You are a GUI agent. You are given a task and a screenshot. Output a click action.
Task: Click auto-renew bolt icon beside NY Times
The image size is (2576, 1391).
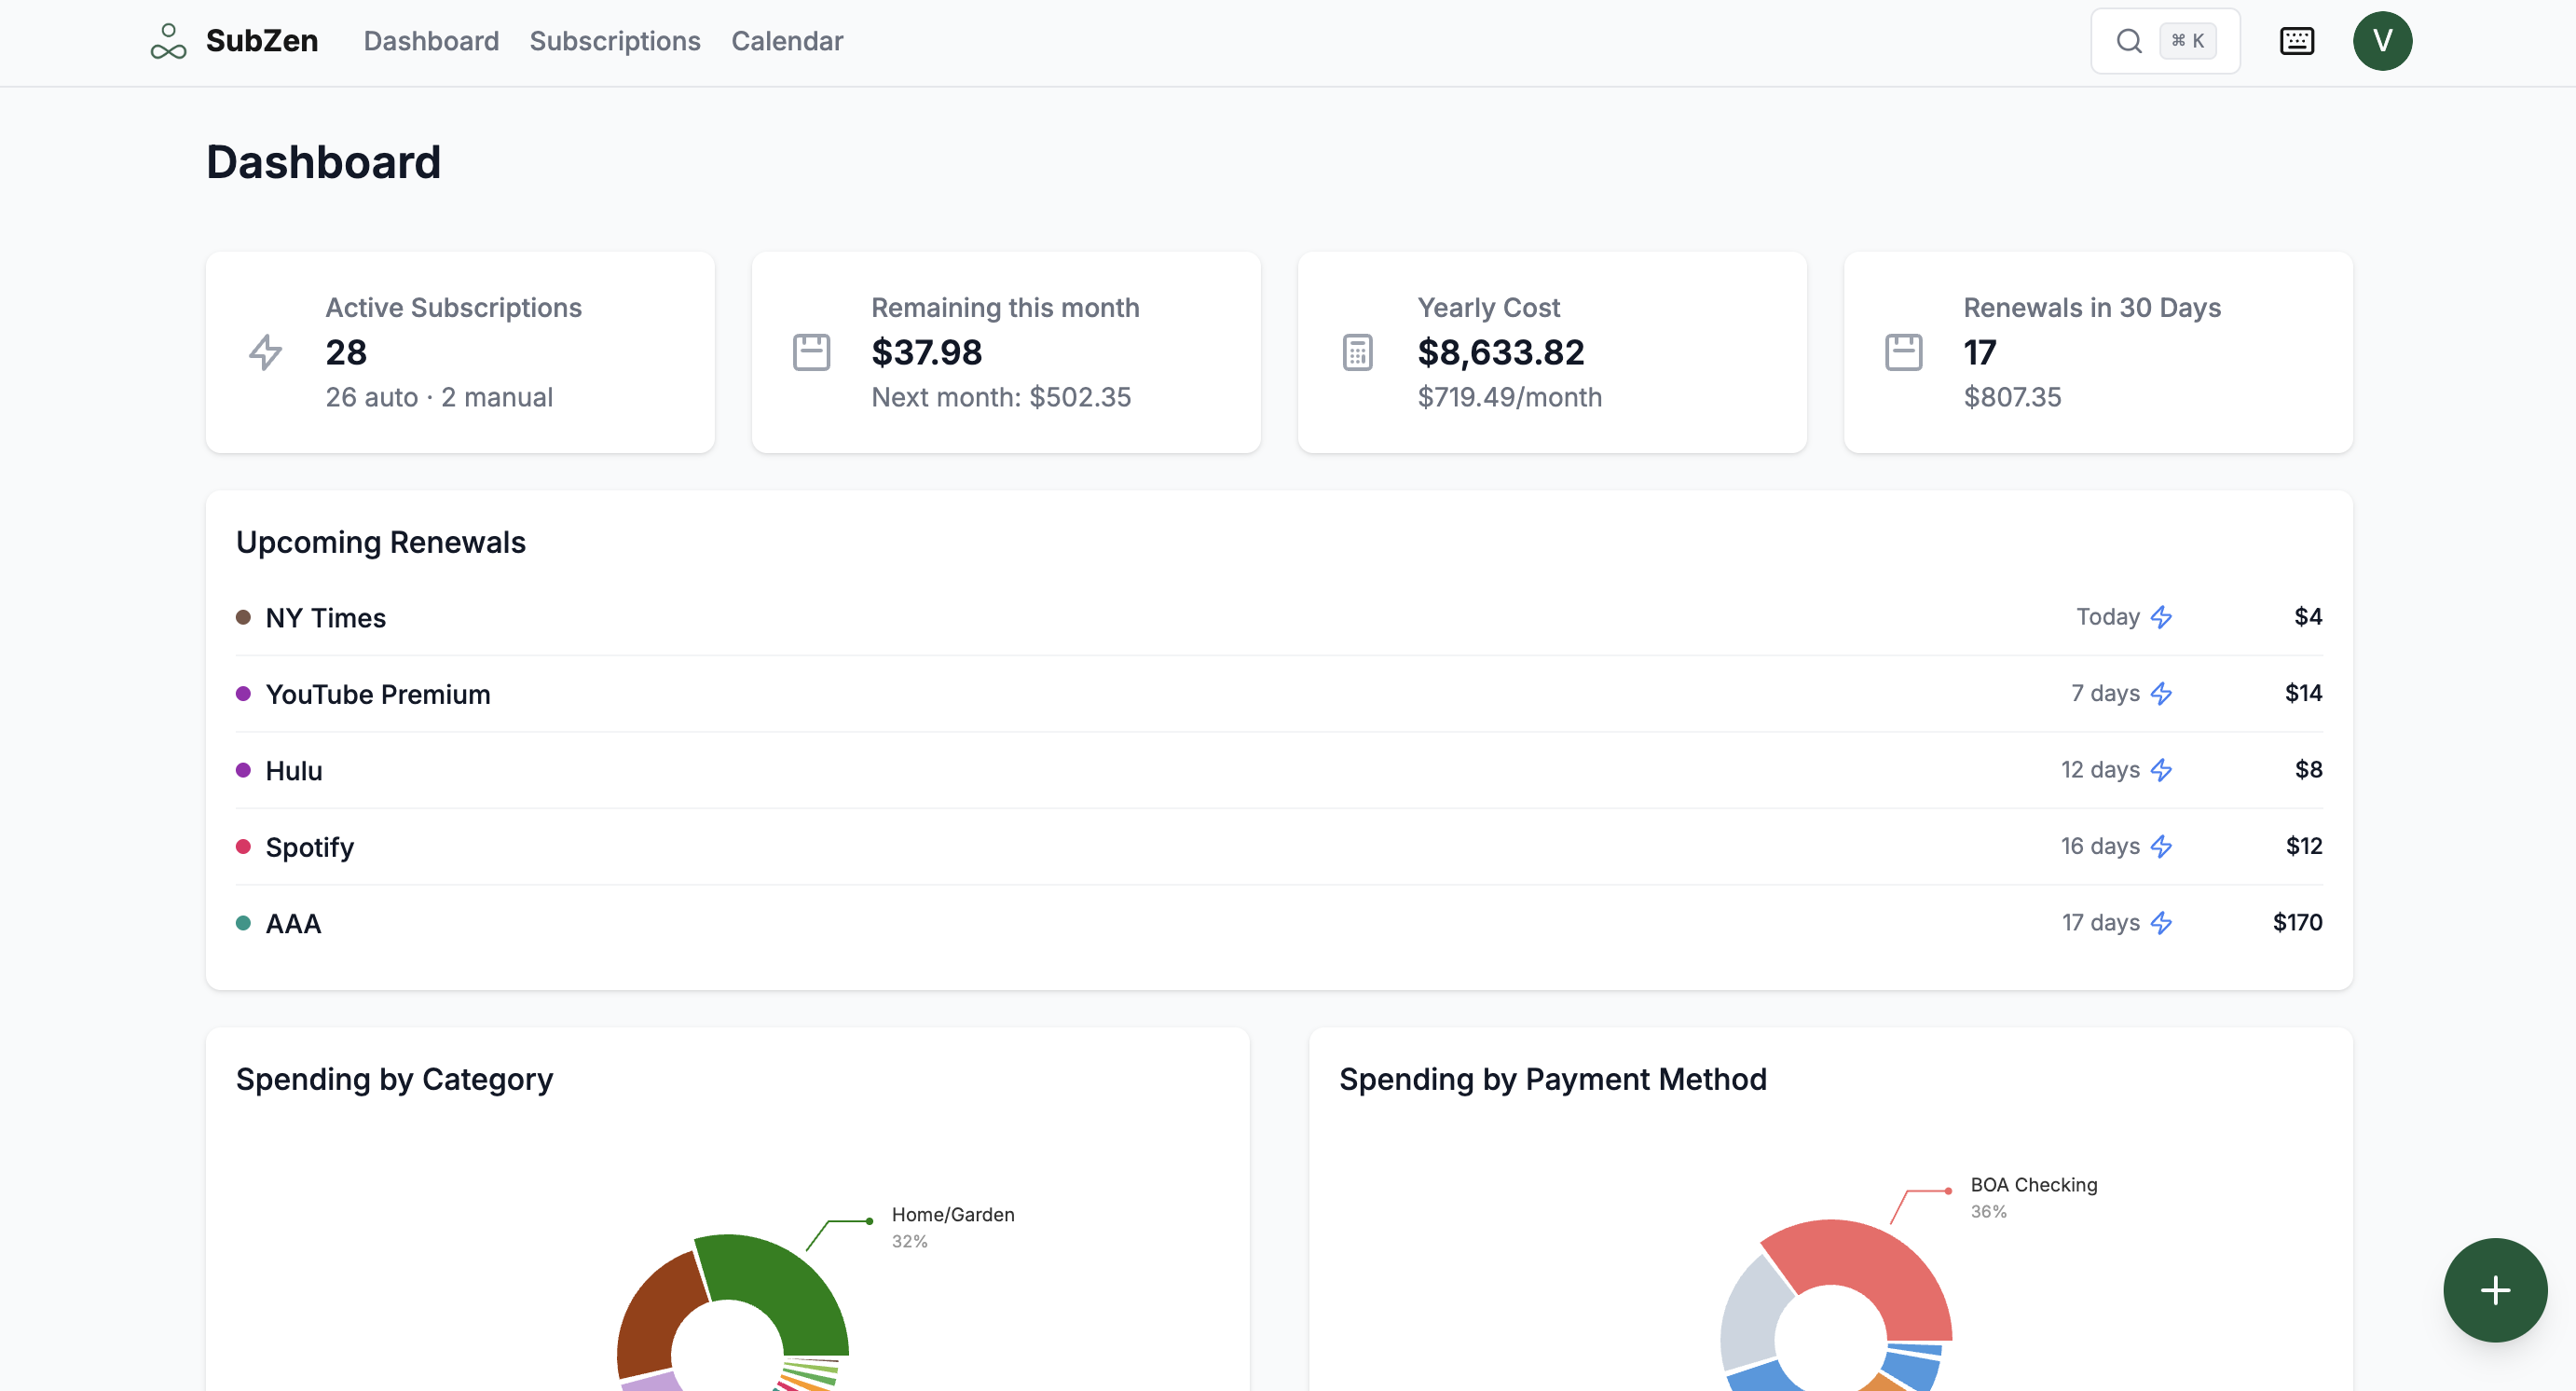[2161, 617]
